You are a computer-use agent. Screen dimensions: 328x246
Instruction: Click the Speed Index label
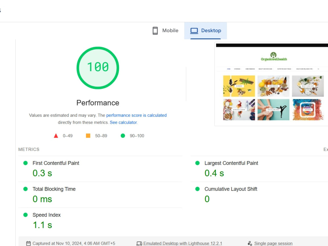click(x=47, y=215)
